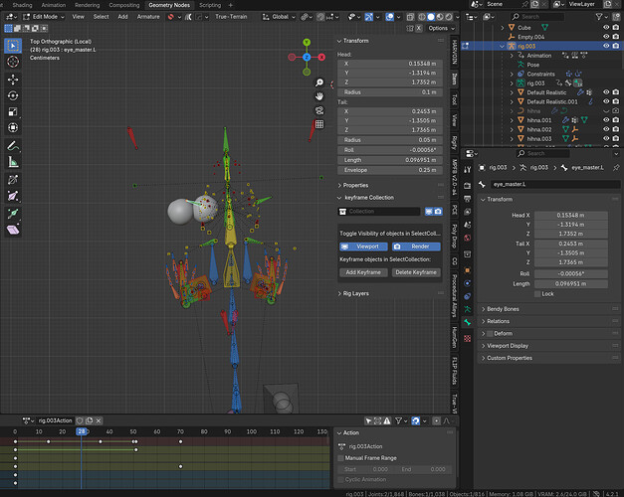The height and width of the screenshot is (497, 624).
Task: Select the Select Box tool in the toolbar
Action: [13, 46]
